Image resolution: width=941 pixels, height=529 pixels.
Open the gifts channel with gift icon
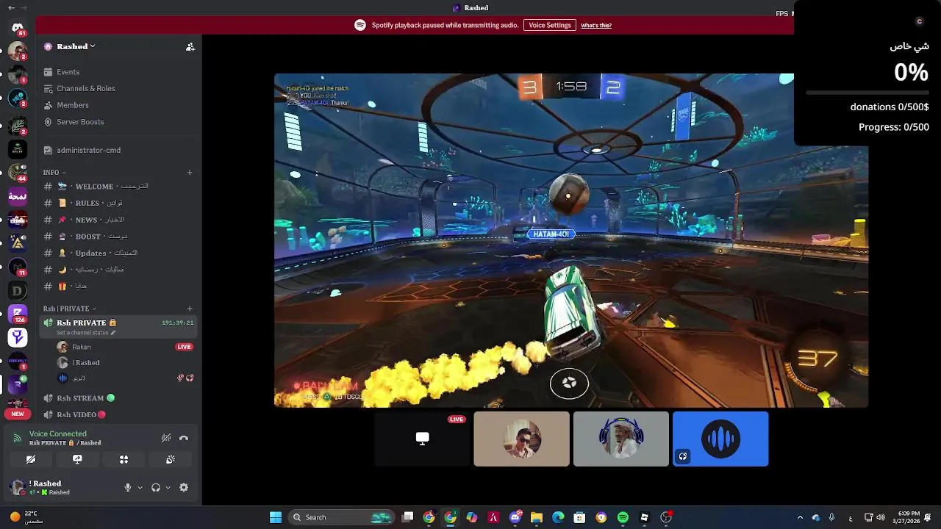pos(118,287)
